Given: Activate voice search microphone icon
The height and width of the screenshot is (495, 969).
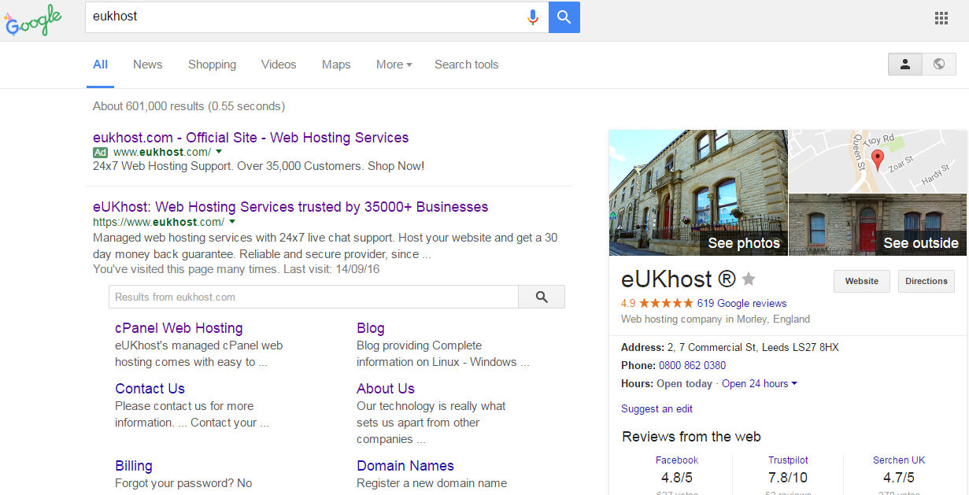Looking at the screenshot, I should (533, 17).
